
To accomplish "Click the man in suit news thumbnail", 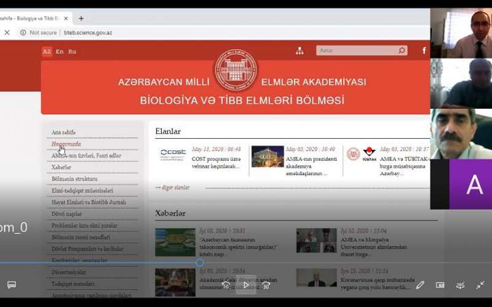I will tap(316, 278).
